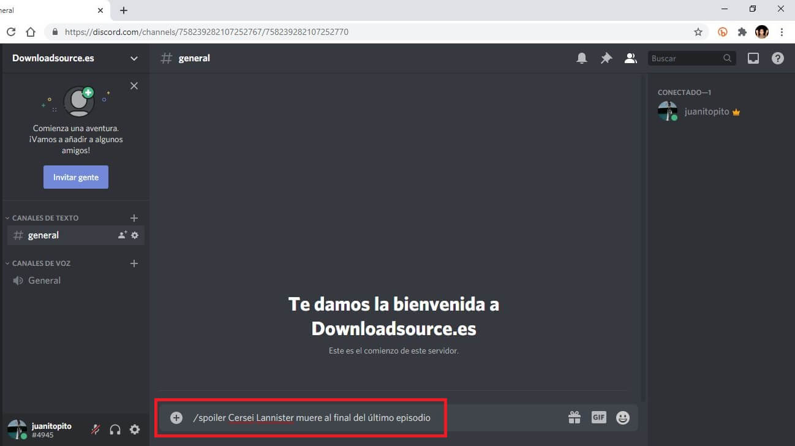
Task: Edit channel gear on general channel
Action: click(x=135, y=235)
